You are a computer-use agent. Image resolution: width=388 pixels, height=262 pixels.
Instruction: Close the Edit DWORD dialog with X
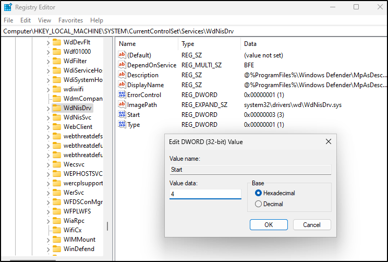329,141
